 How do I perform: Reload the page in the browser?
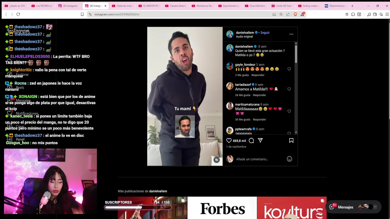18,14
